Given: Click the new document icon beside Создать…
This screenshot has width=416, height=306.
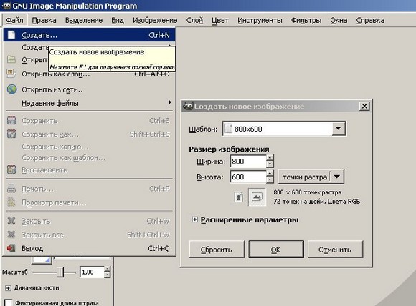Looking at the screenshot, I should pyautogui.click(x=11, y=35).
